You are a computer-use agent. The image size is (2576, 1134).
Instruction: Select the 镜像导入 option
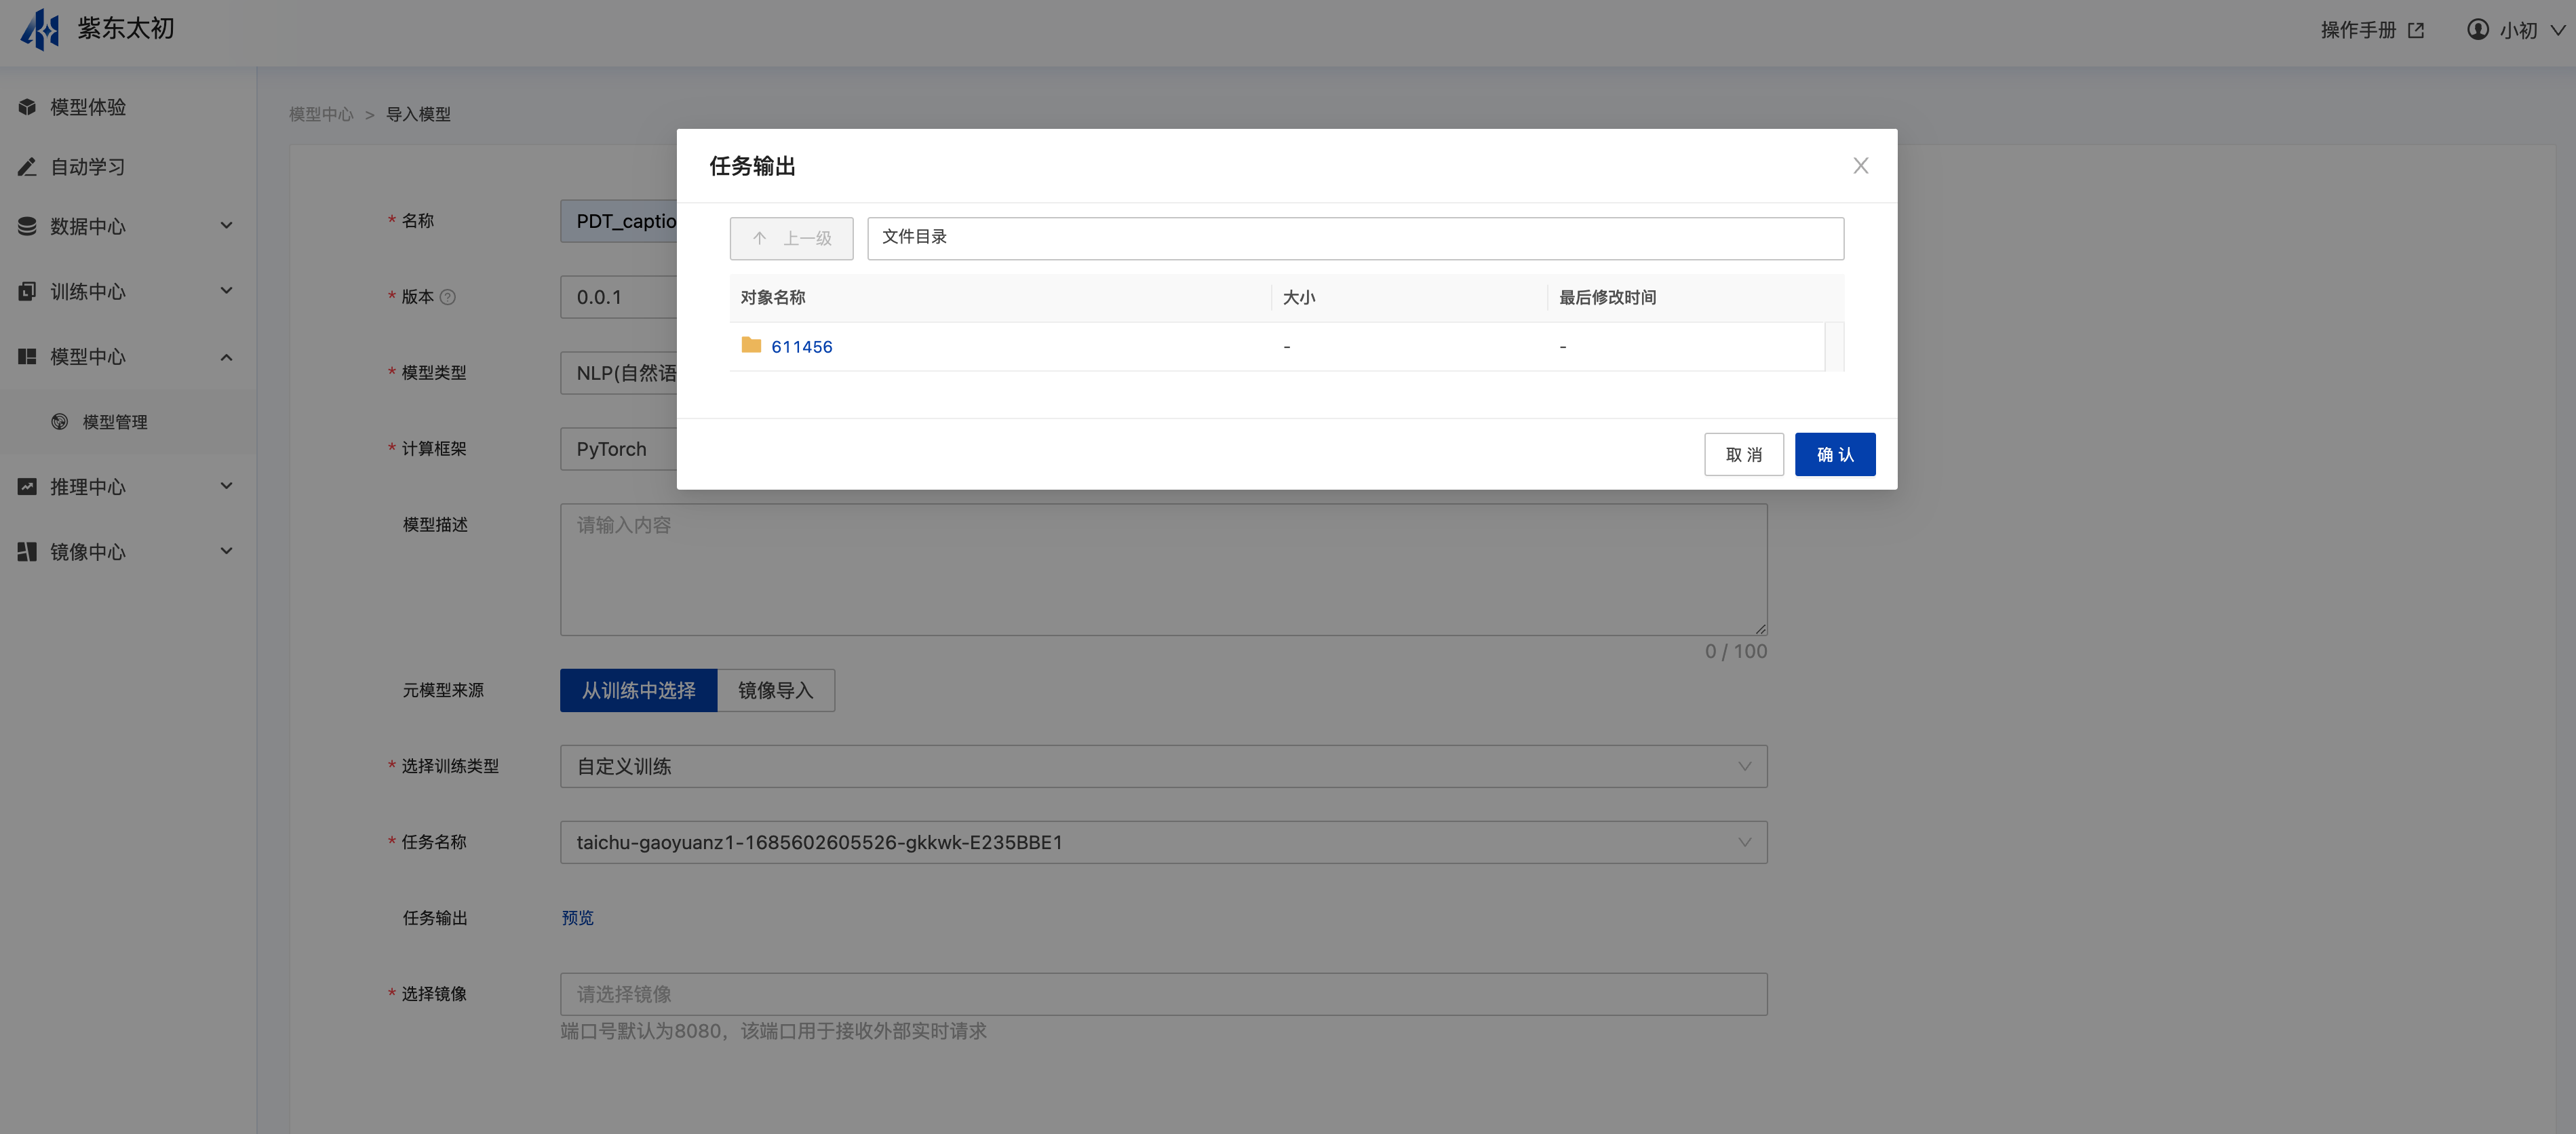coord(776,690)
